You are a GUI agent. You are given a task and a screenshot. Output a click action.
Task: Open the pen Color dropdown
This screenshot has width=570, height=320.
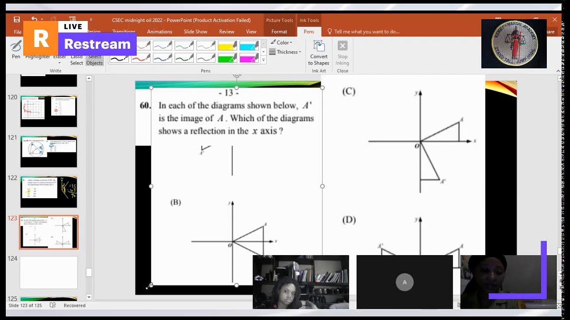pos(281,43)
